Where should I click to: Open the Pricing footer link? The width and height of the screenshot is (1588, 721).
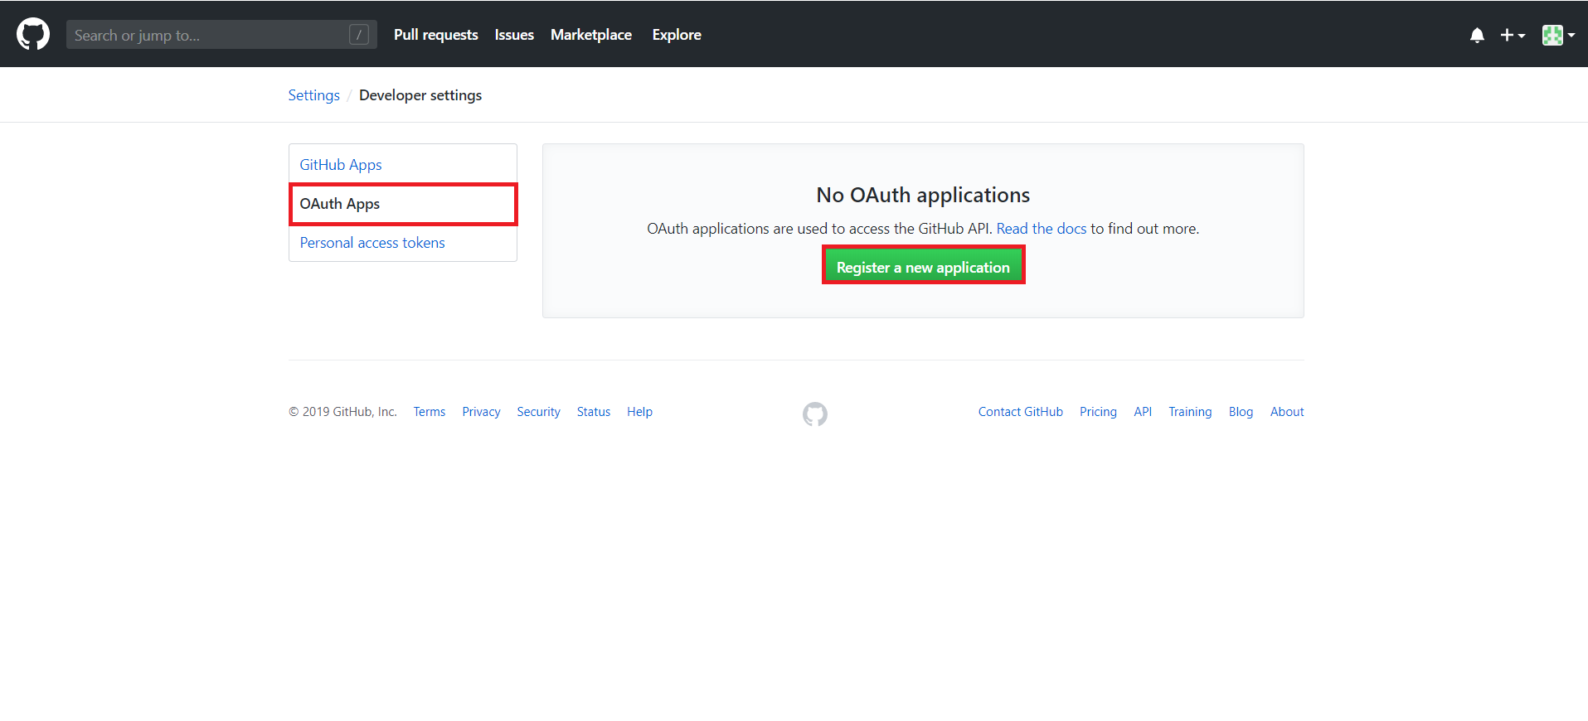pyautogui.click(x=1098, y=412)
